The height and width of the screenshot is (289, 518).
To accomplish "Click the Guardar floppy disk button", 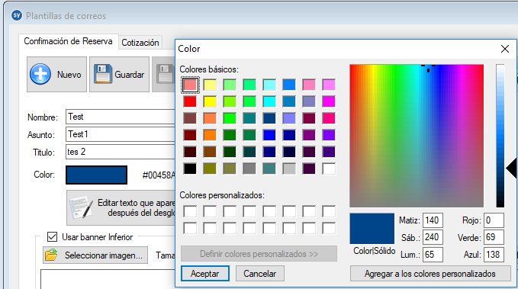I will [x=119, y=74].
